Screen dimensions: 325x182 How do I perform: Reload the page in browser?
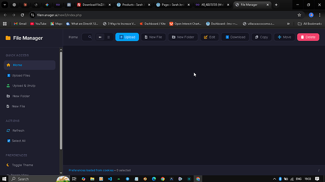pyautogui.click(x=23, y=15)
